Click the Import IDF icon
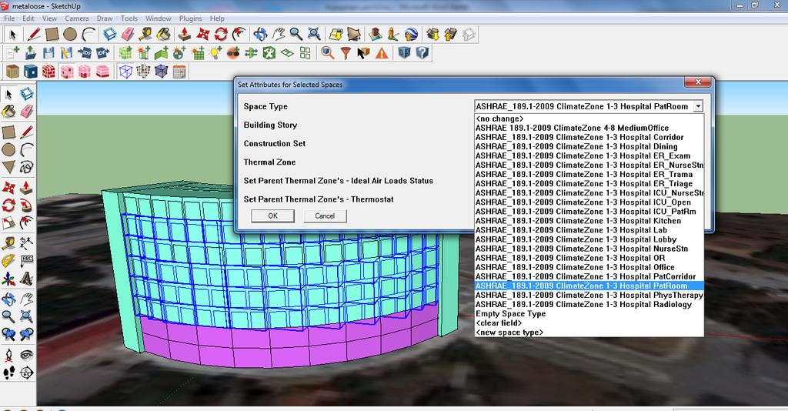Screen dimensions: 788x411 84,53
